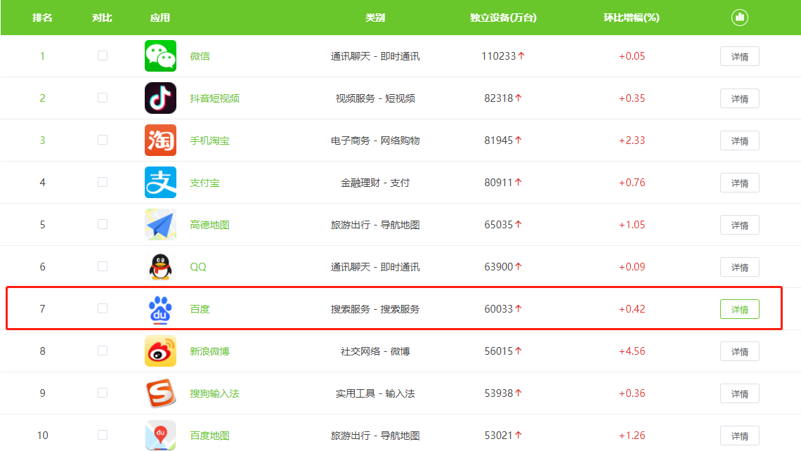Click the 110233 device count value
The width and height of the screenshot is (801, 451).
(x=499, y=56)
